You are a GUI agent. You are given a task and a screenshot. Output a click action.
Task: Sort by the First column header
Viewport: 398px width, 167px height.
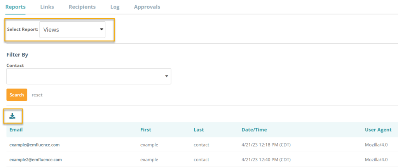(146, 130)
